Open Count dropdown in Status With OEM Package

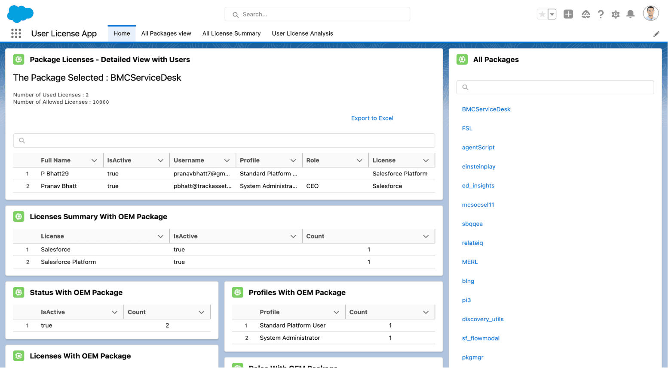pos(201,312)
